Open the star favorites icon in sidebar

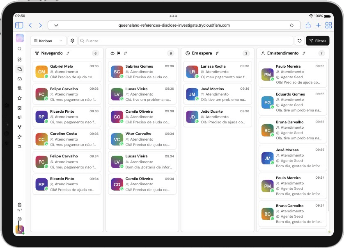pyautogui.click(x=19, y=98)
